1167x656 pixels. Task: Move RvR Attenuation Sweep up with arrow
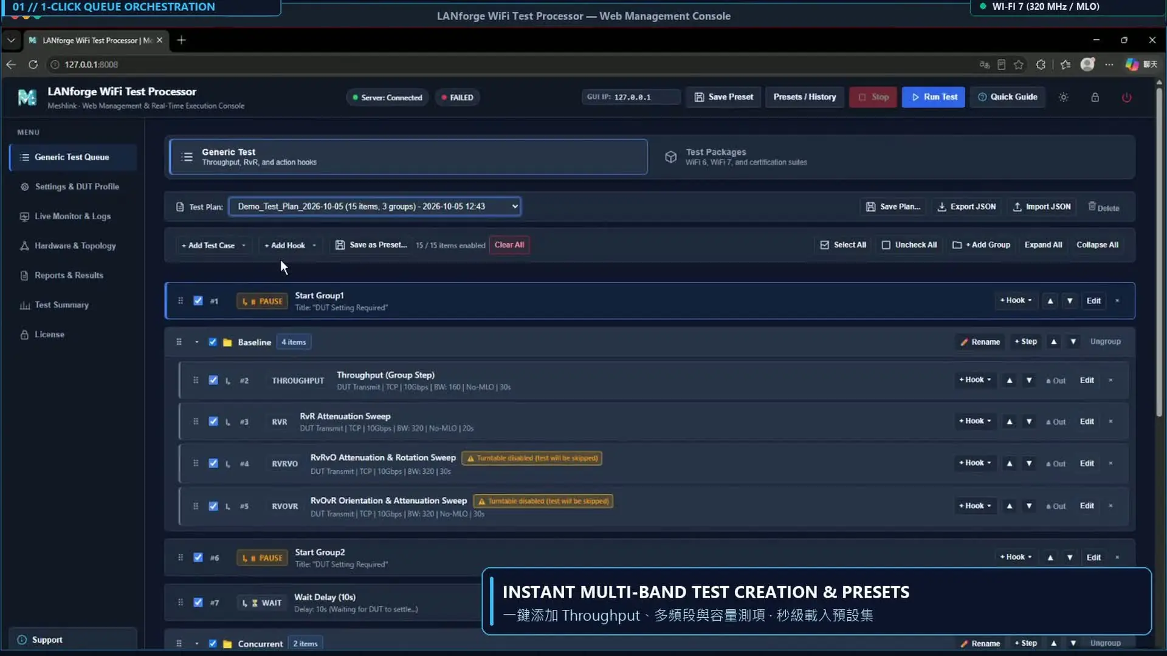coord(1009,422)
